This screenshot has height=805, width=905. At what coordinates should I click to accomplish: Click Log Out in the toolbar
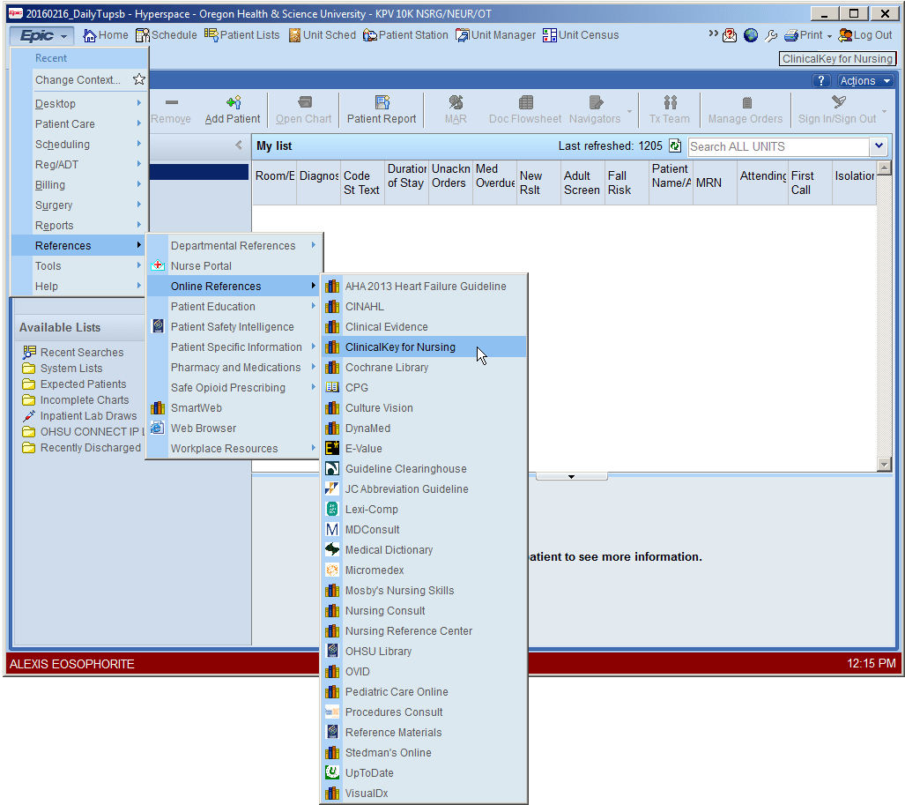click(x=865, y=35)
